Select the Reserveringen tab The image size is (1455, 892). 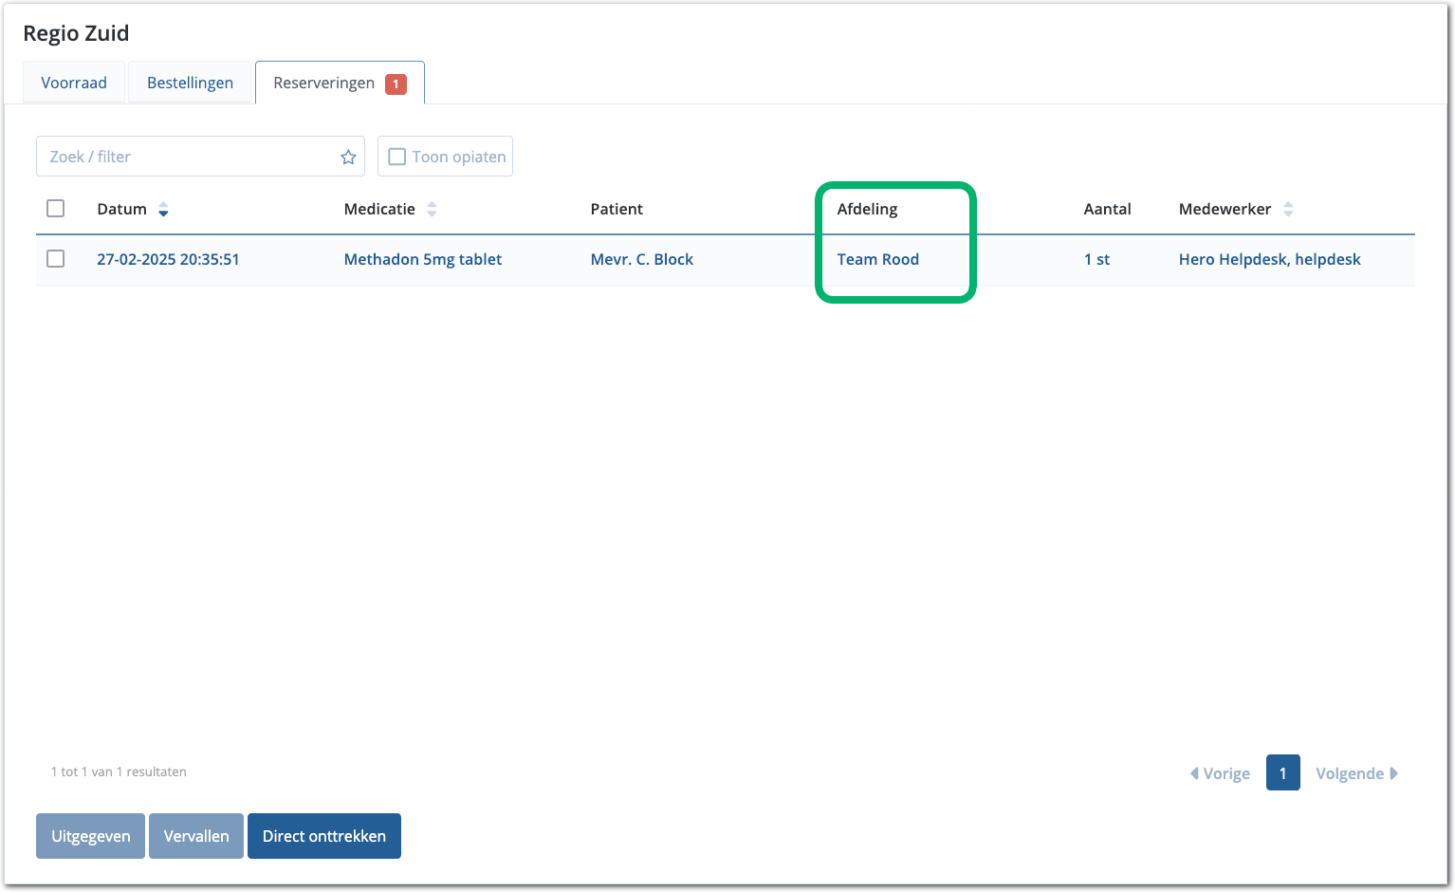(323, 83)
